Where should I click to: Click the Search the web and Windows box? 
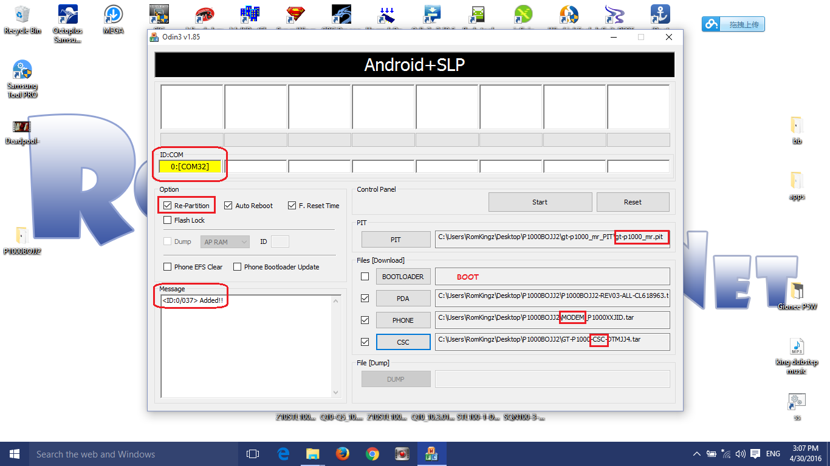click(134, 454)
